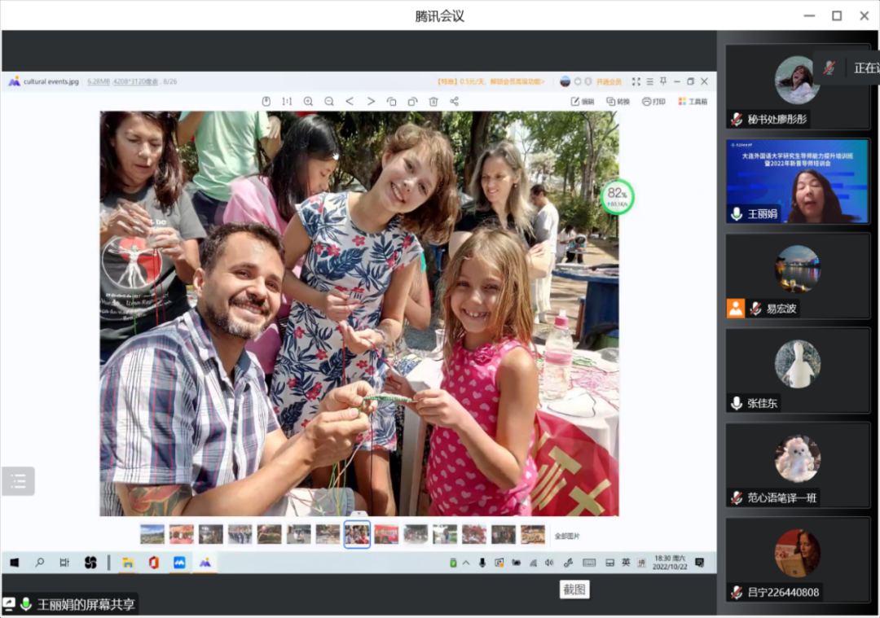Open the image viewer hamburger menu
Image resolution: width=880 pixels, height=618 pixels.
click(x=650, y=81)
